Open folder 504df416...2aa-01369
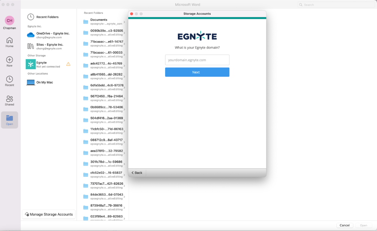Viewport: 377px width, 231px height. coord(104,120)
